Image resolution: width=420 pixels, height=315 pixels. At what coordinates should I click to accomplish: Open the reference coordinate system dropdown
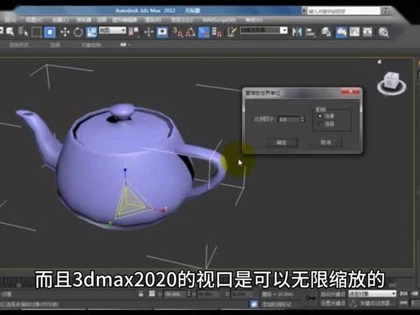click(x=112, y=30)
